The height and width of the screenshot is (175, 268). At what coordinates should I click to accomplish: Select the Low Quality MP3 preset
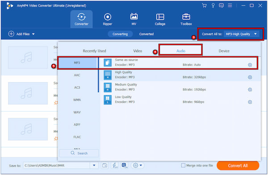coord(180,99)
